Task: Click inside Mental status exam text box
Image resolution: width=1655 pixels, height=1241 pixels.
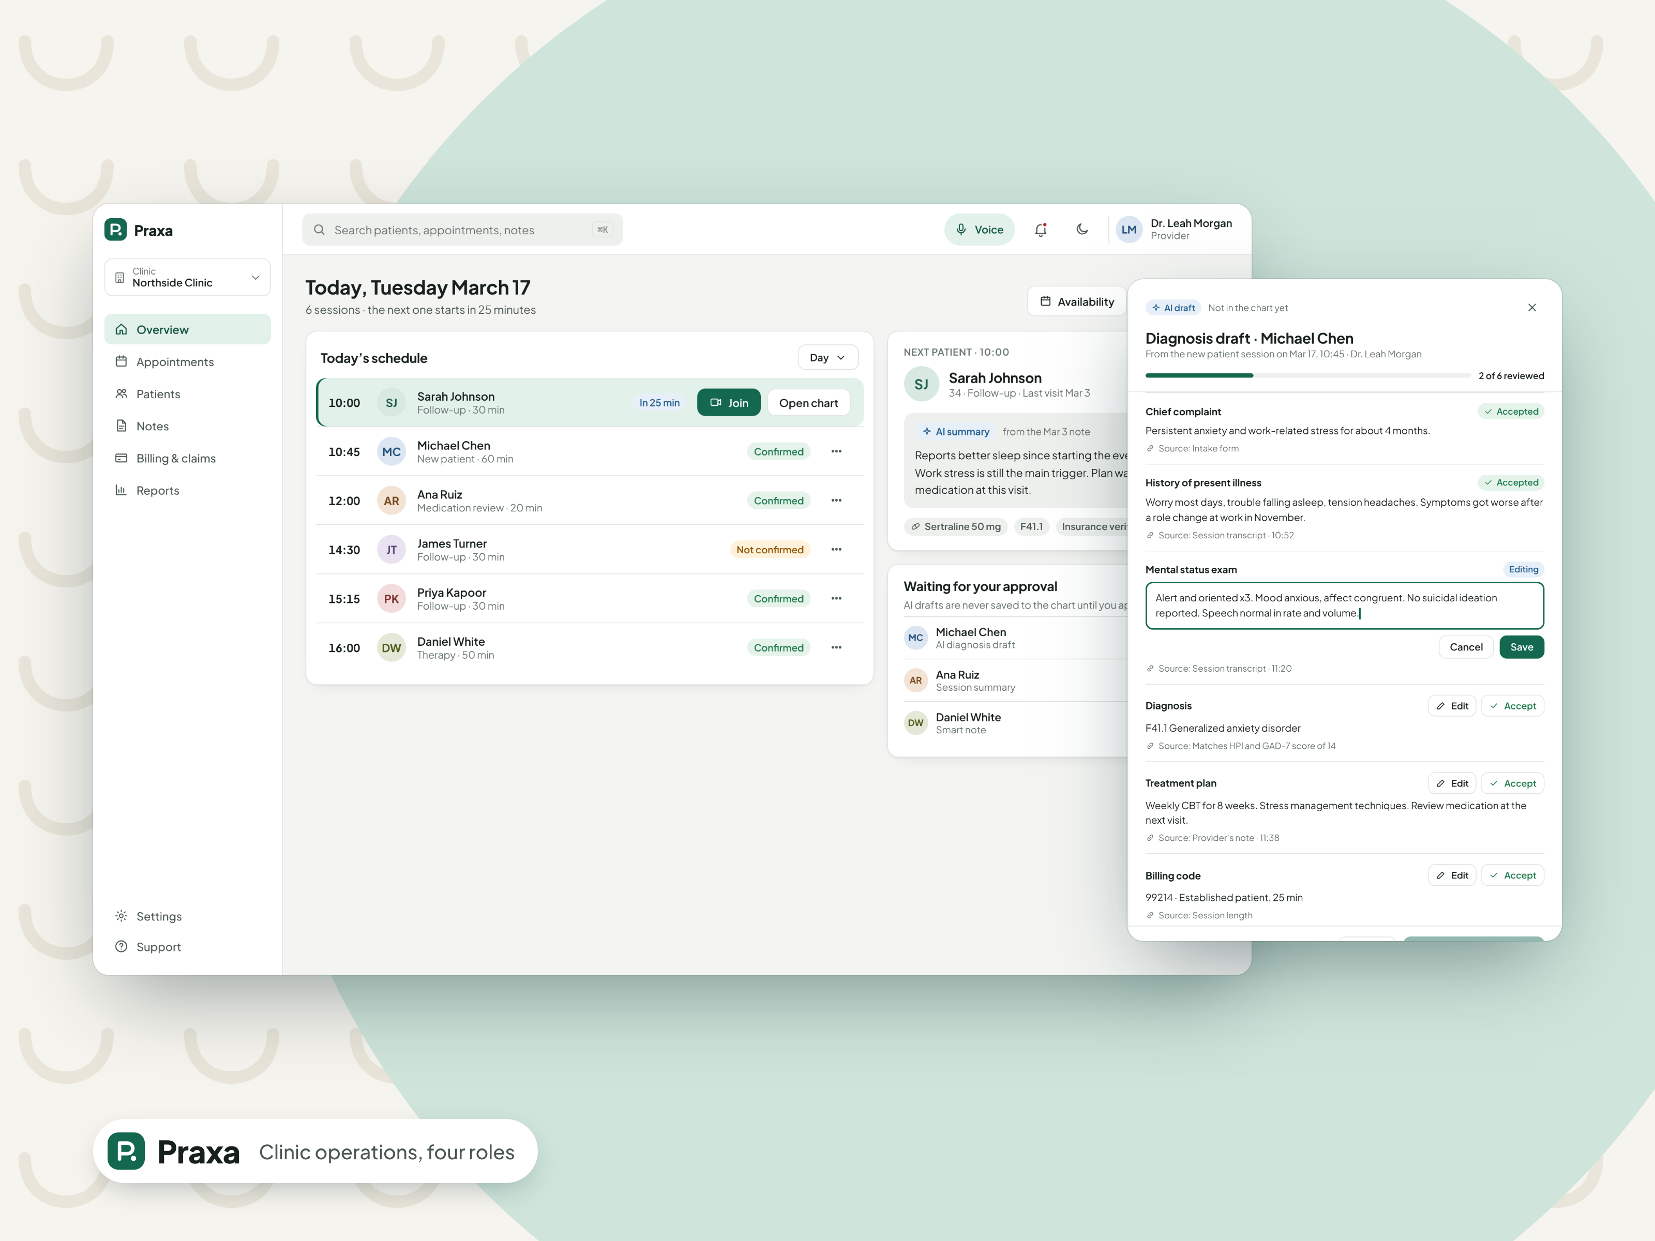Action: click(x=1345, y=605)
